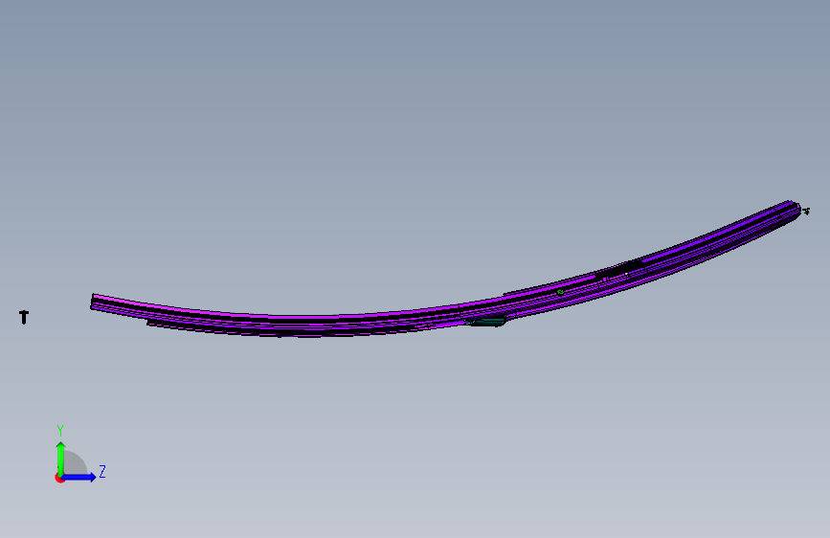This screenshot has width=830, height=538.
Task: Click the small green marker on the blade
Action: (x=560, y=292)
